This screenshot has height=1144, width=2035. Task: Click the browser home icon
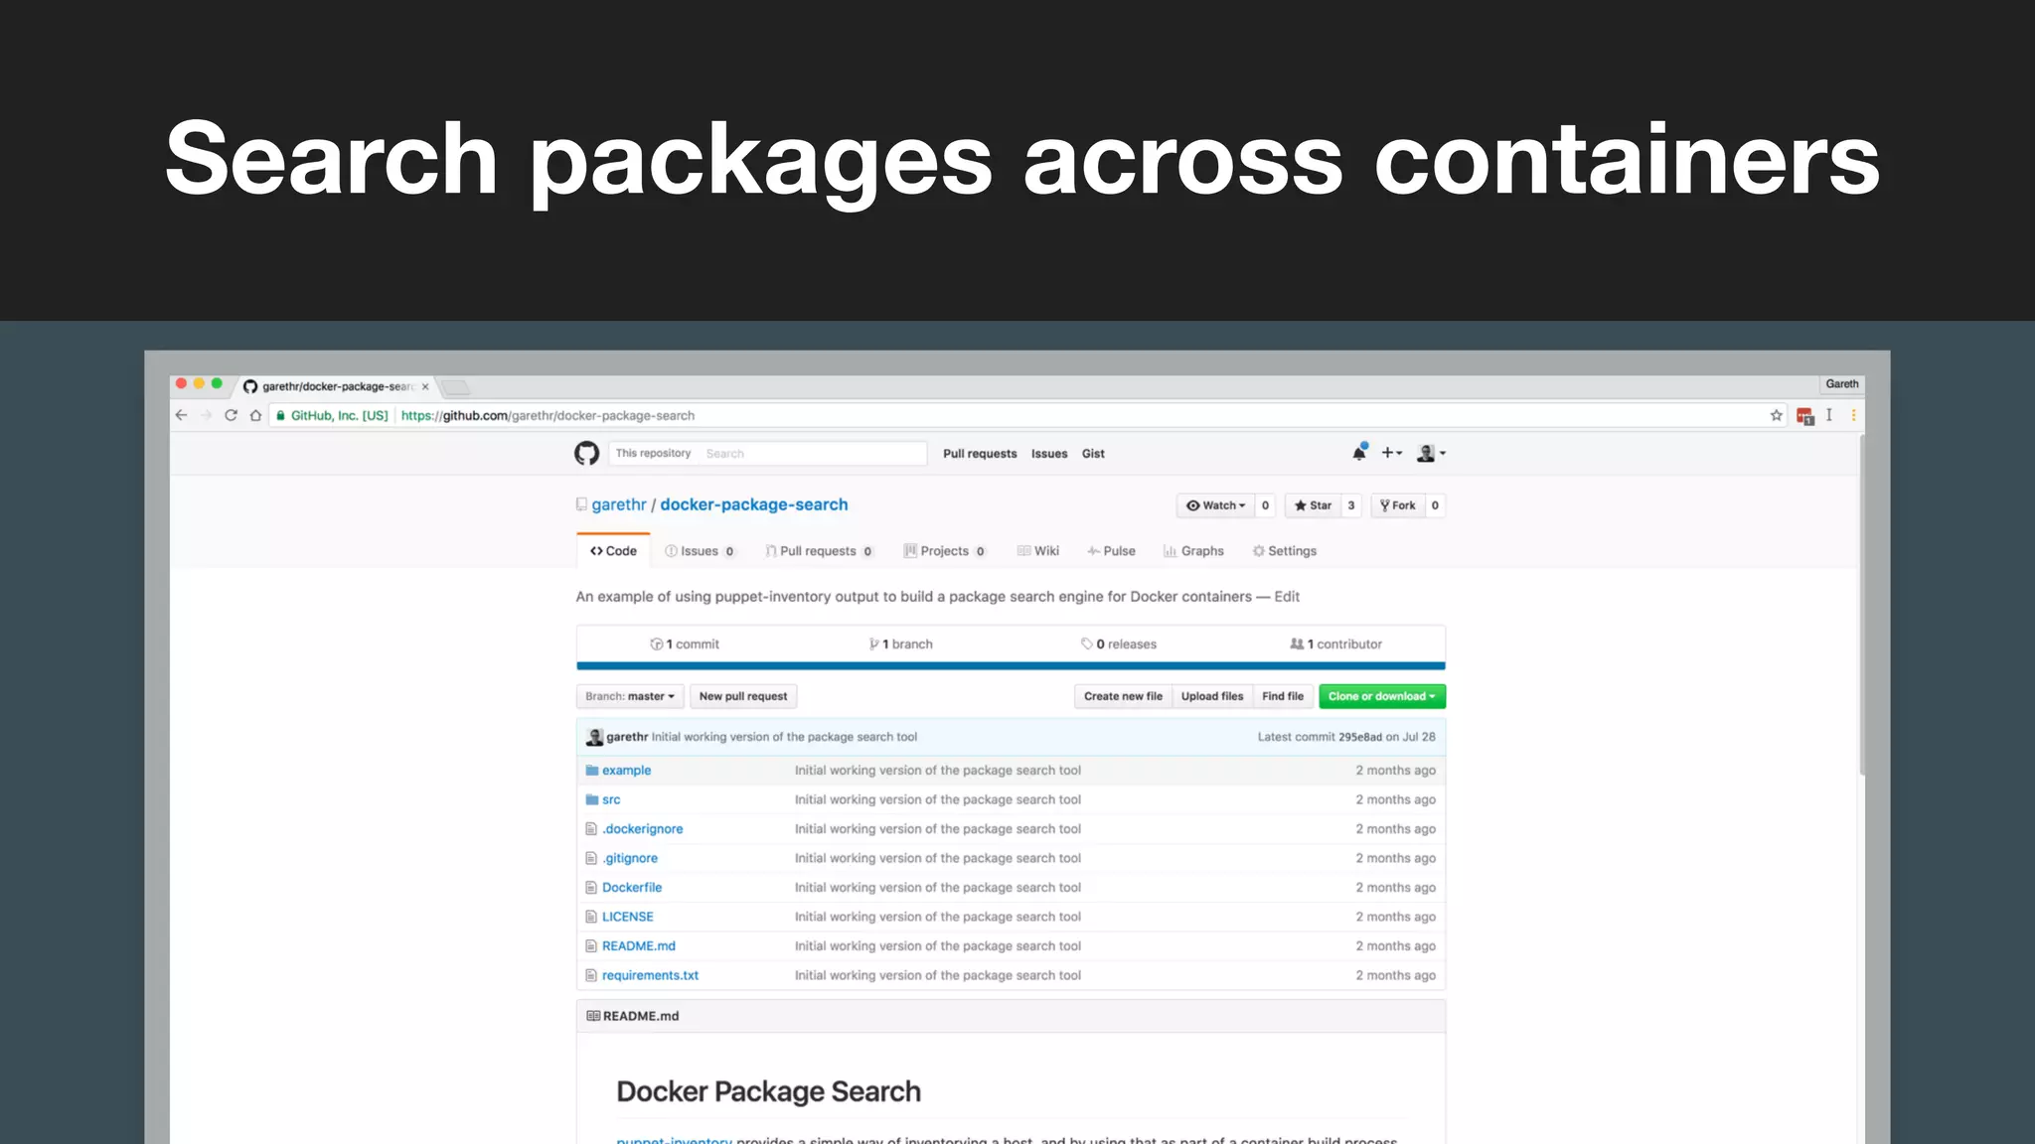tap(255, 415)
